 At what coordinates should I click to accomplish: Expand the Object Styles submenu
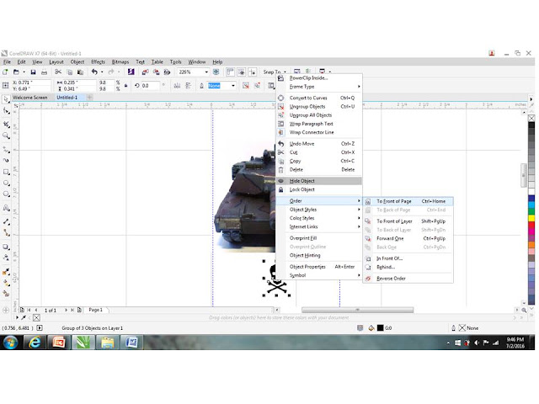point(319,210)
